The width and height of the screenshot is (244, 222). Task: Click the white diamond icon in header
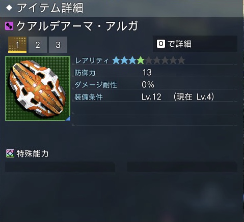click(x=9, y=8)
